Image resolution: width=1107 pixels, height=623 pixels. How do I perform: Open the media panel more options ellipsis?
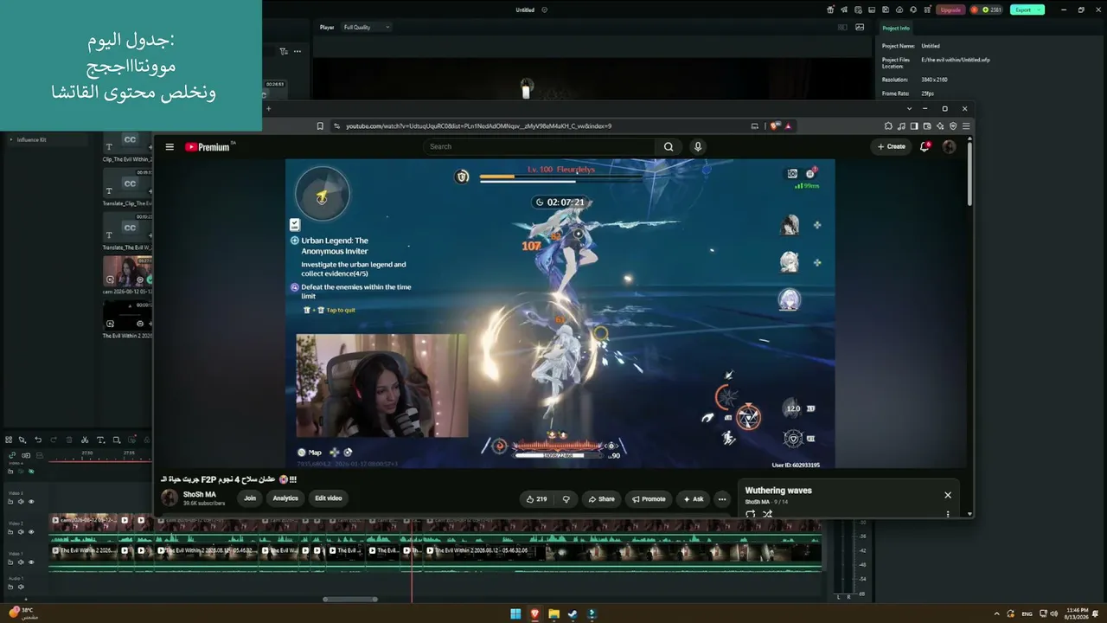point(298,51)
